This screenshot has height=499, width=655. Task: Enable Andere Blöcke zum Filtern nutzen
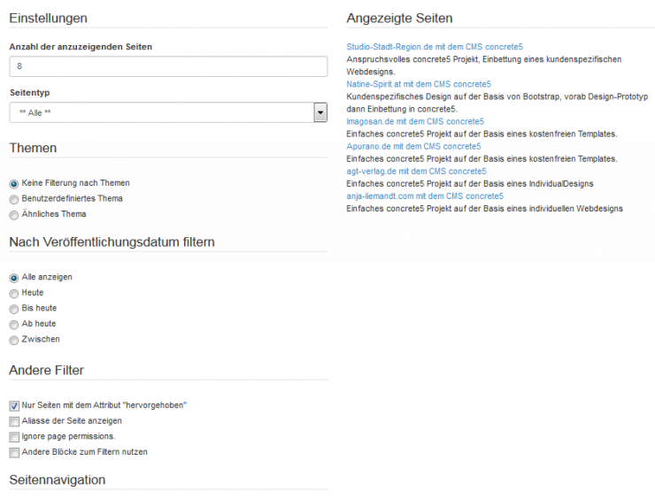pos(14,452)
